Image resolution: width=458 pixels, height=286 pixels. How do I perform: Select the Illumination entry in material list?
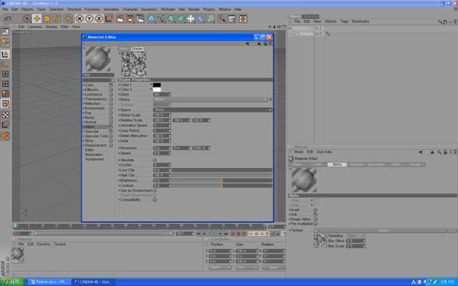94,154
